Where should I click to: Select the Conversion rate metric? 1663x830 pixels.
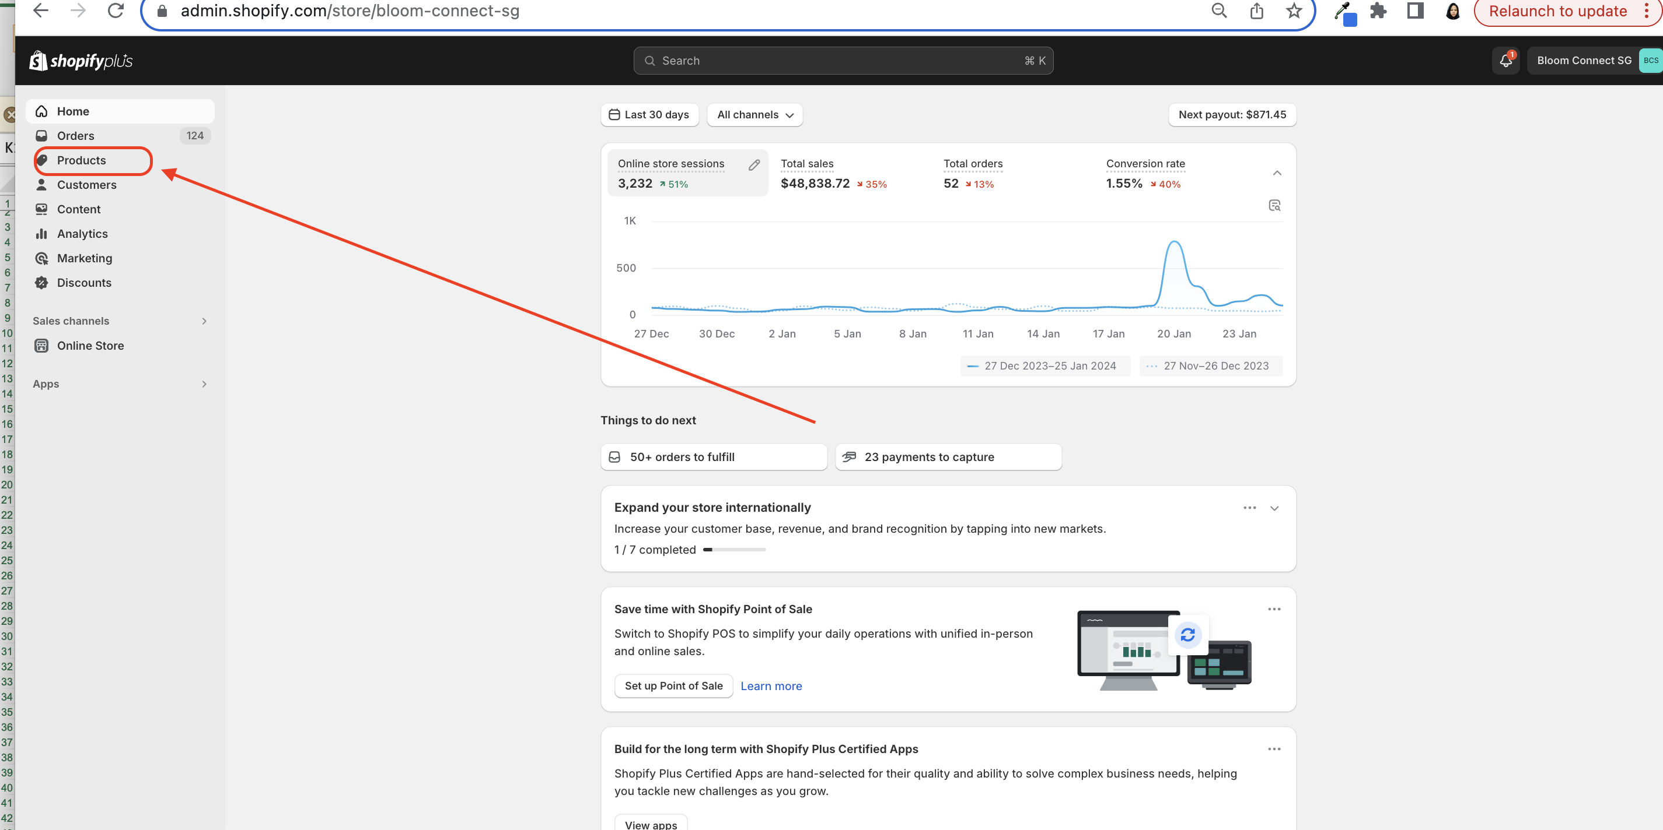[x=1145, y=174]
